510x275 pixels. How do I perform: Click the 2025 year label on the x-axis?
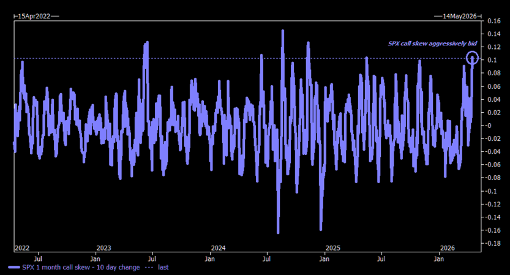click(333, 248)
